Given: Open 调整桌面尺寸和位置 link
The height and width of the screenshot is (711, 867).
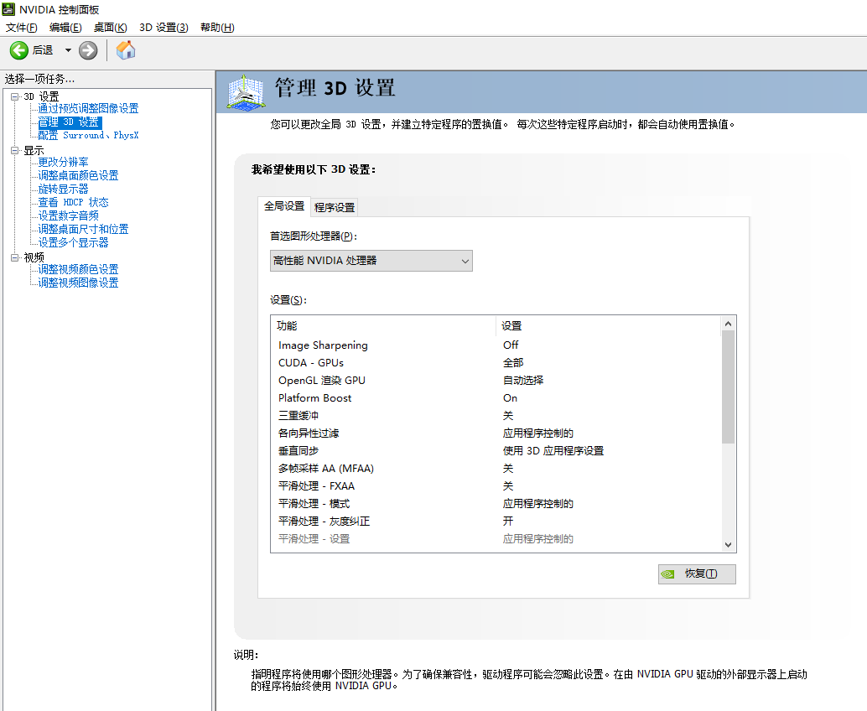Looking at the screenshot, I should [83, 229].
